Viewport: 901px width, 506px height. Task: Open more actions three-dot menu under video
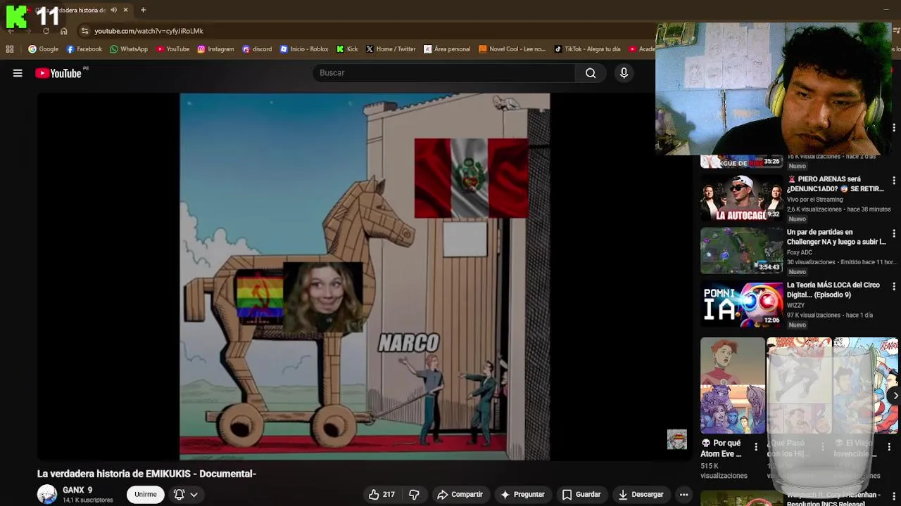pyautogui.click(x=683, y=495)
